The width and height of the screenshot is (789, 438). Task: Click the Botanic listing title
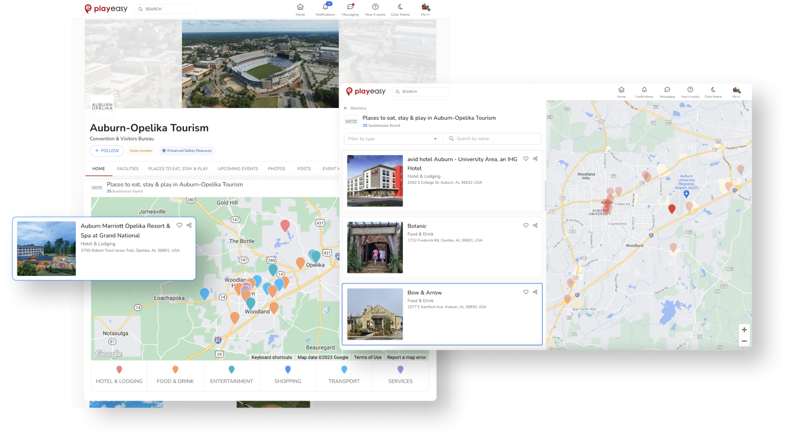pyautogui.click(x=417, y=226)
